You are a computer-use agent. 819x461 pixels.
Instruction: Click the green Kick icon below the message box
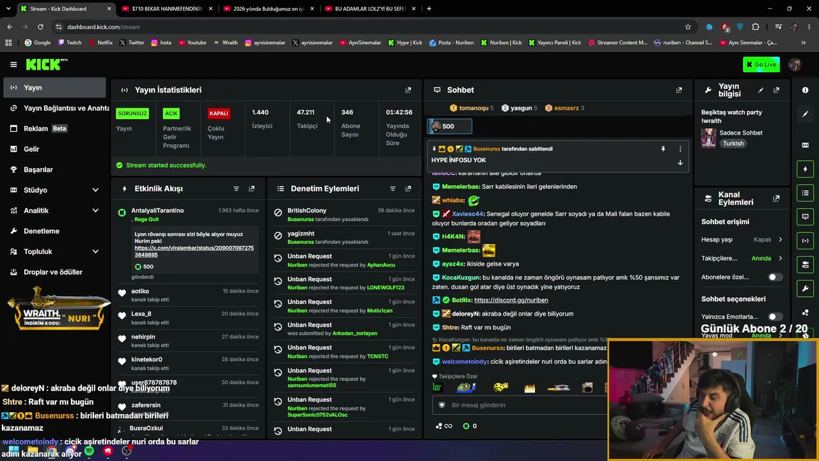tap(466, 426)
